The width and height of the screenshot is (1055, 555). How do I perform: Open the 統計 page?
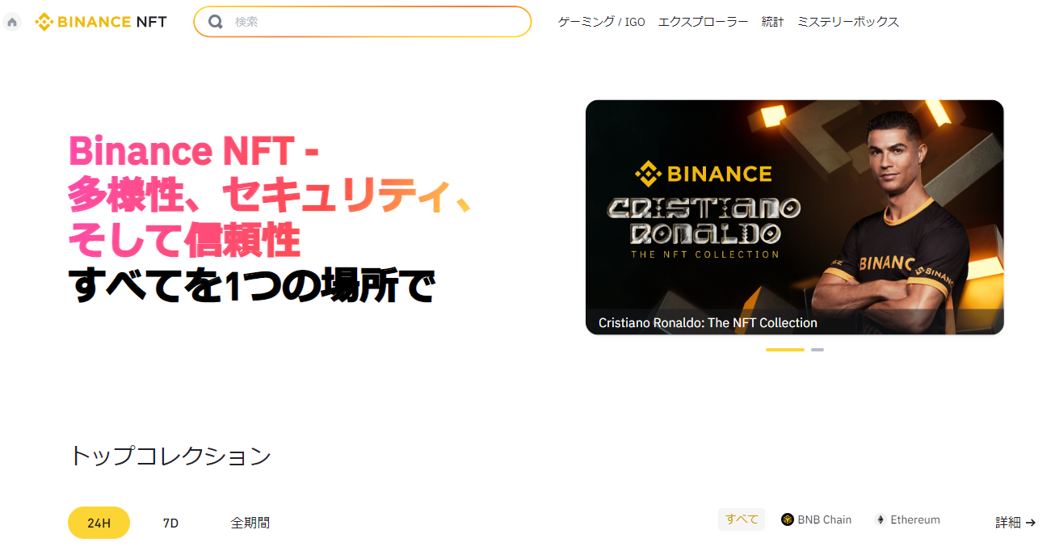coord(773,22)
